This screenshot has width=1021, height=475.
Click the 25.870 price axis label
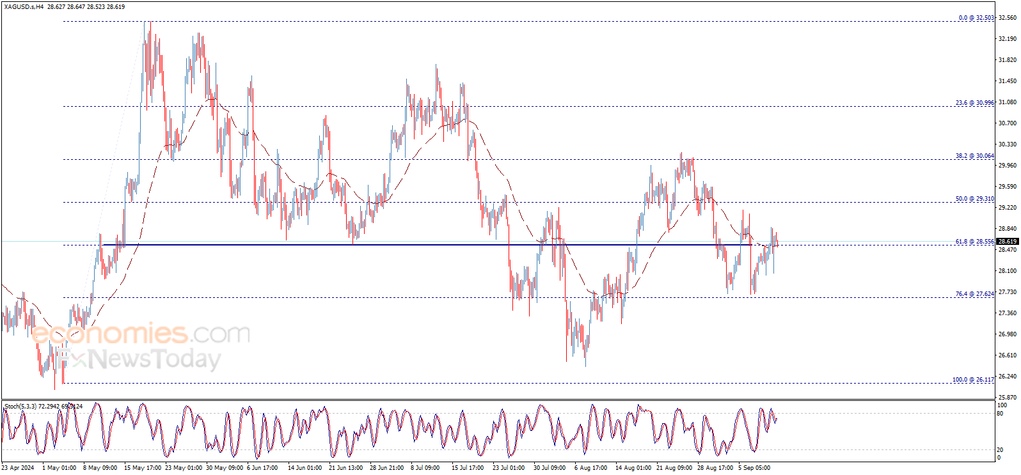tap(1007, 397)
